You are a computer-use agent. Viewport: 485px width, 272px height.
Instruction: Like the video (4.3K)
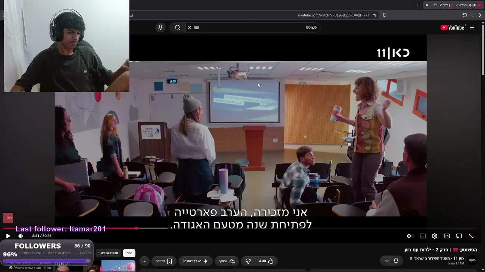tap(266, 261)
